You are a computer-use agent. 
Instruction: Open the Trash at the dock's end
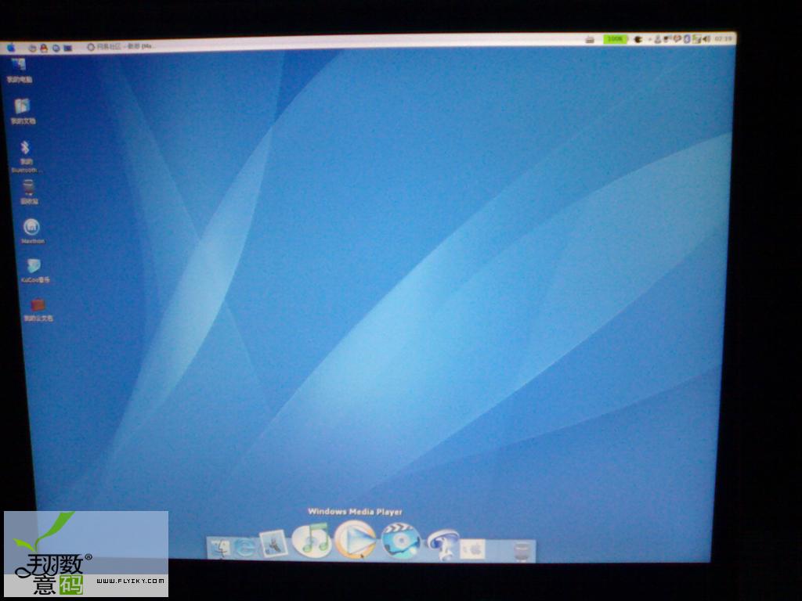click(x=521, y=551)
